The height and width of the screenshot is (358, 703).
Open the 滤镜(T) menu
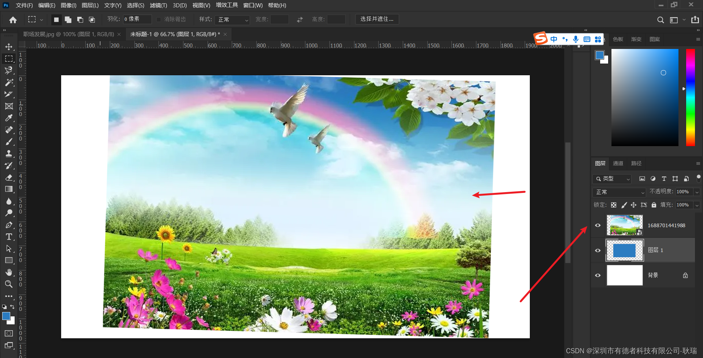pos(159,5)
